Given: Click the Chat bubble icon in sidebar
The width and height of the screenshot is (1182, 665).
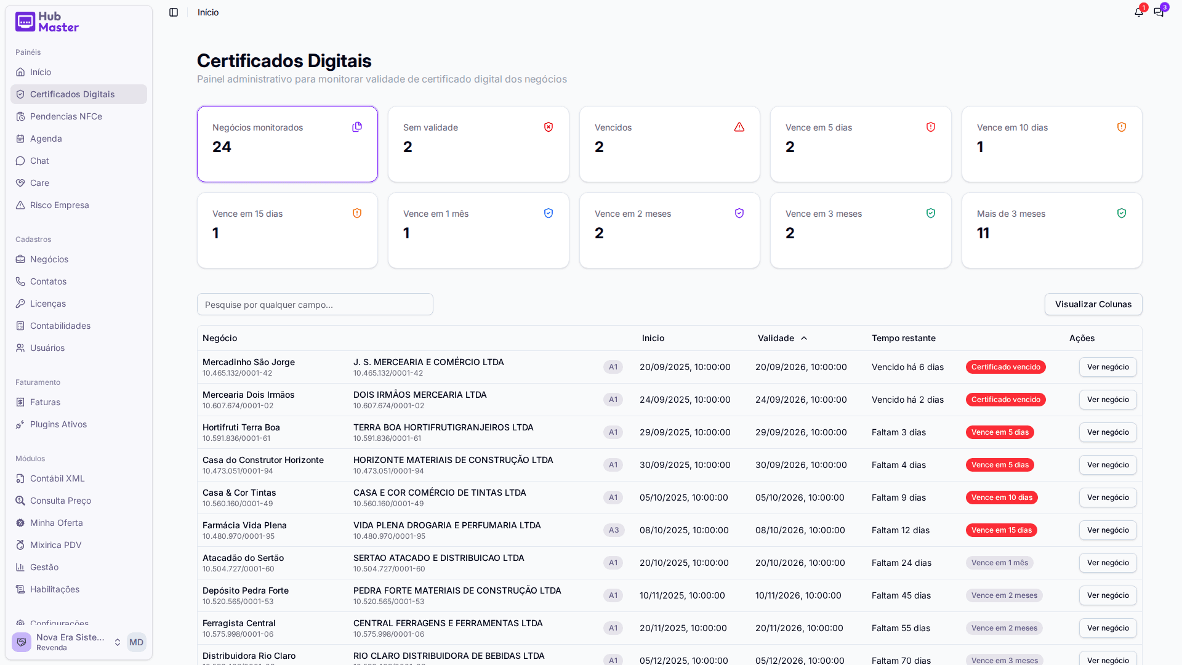Looking at the screenshot, I should click(20, 161).
